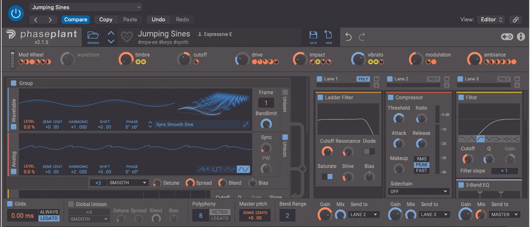Edit wavetable with pencil icon
The image size is (530, 227).
pyautogui.click(x=246, y=124)
